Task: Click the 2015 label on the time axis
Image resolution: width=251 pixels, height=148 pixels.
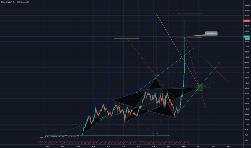Action: click(108, 146)
